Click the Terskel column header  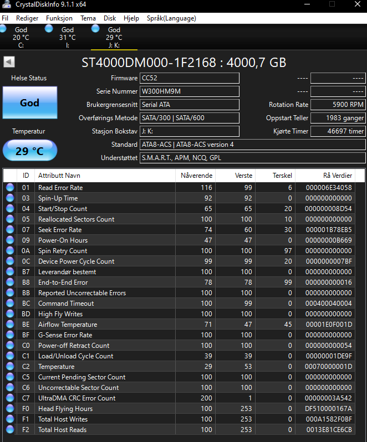275,176
